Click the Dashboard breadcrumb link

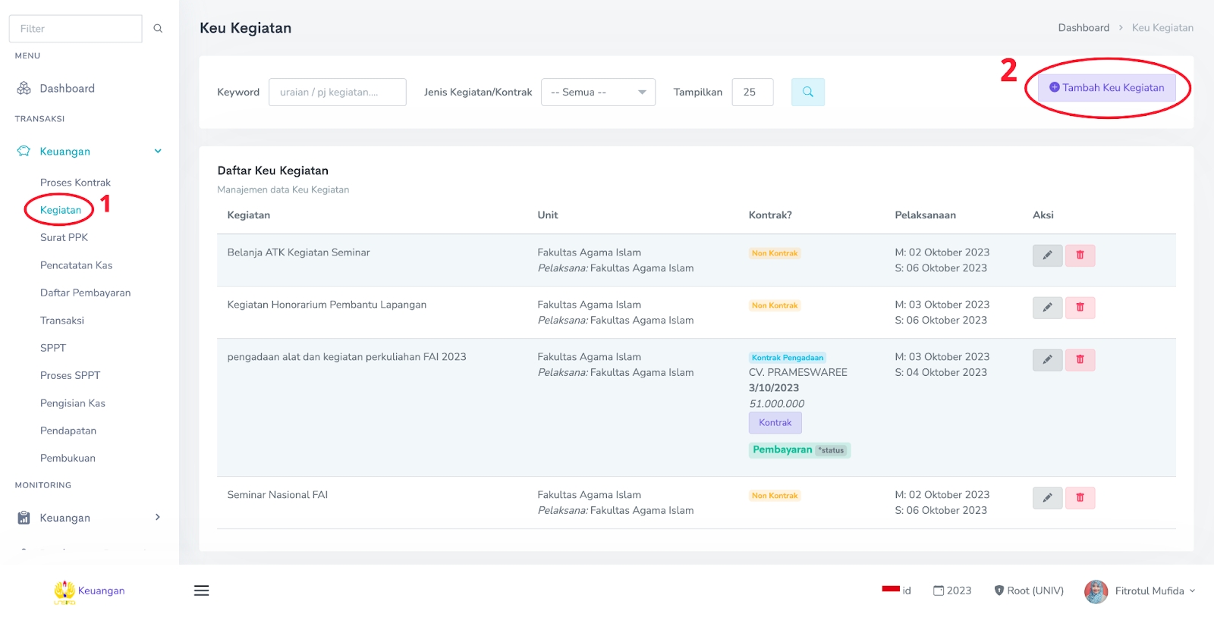(1083, 28)
